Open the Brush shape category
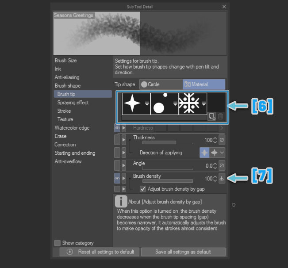 click(x=68, y=86)
